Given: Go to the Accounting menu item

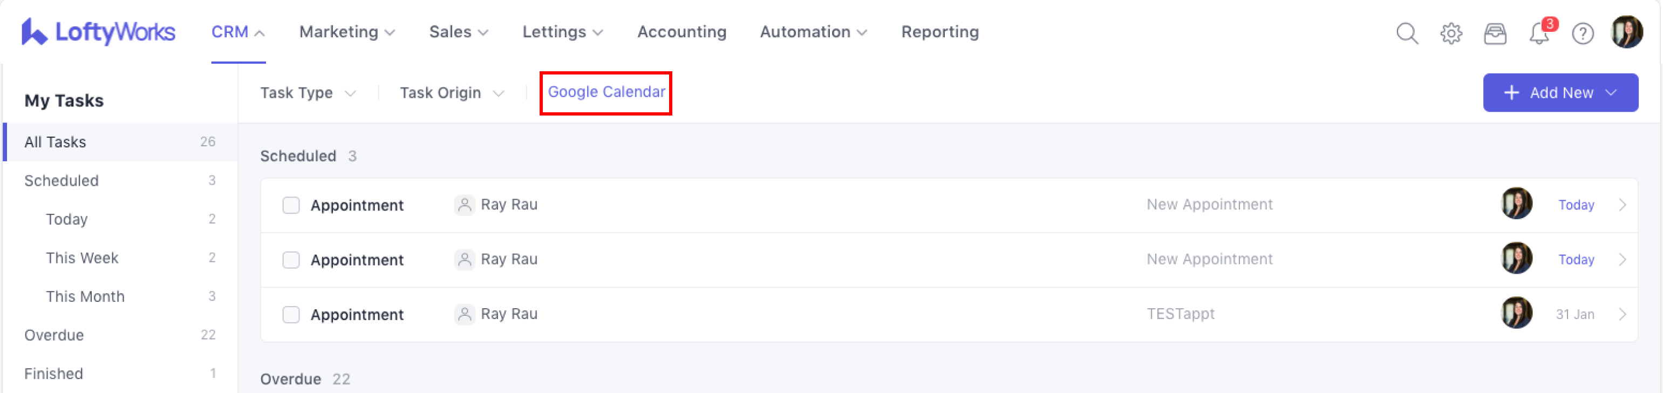Looking at the screenshot, I should pyautogui.click(x=681, y=32).
